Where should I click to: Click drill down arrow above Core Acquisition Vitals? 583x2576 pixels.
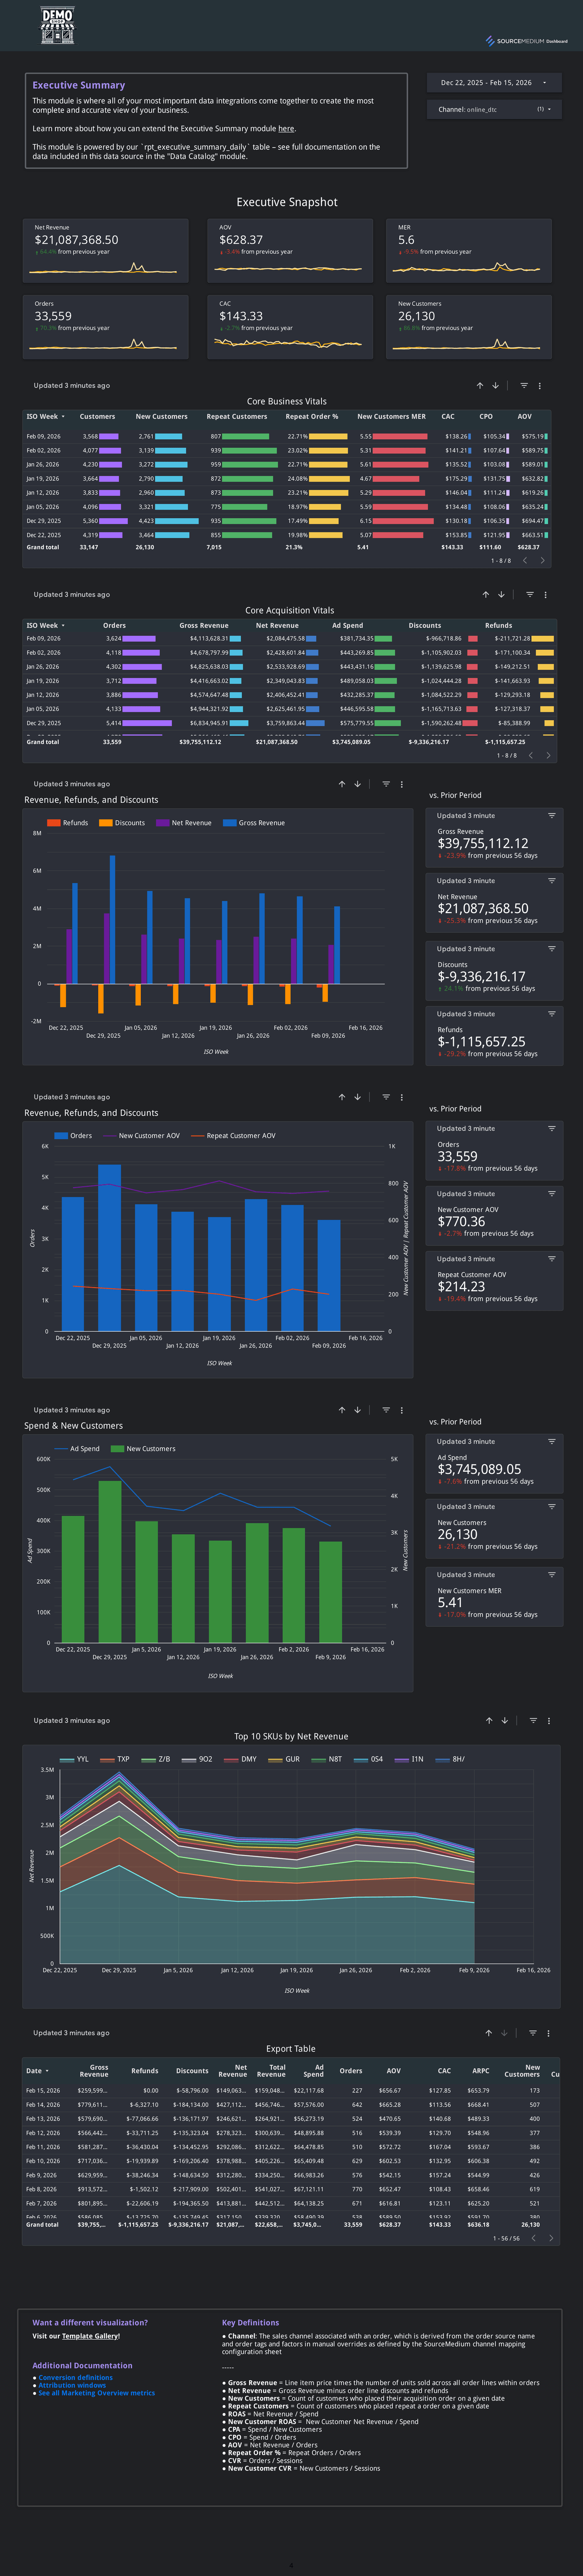[x=501, y=594]
